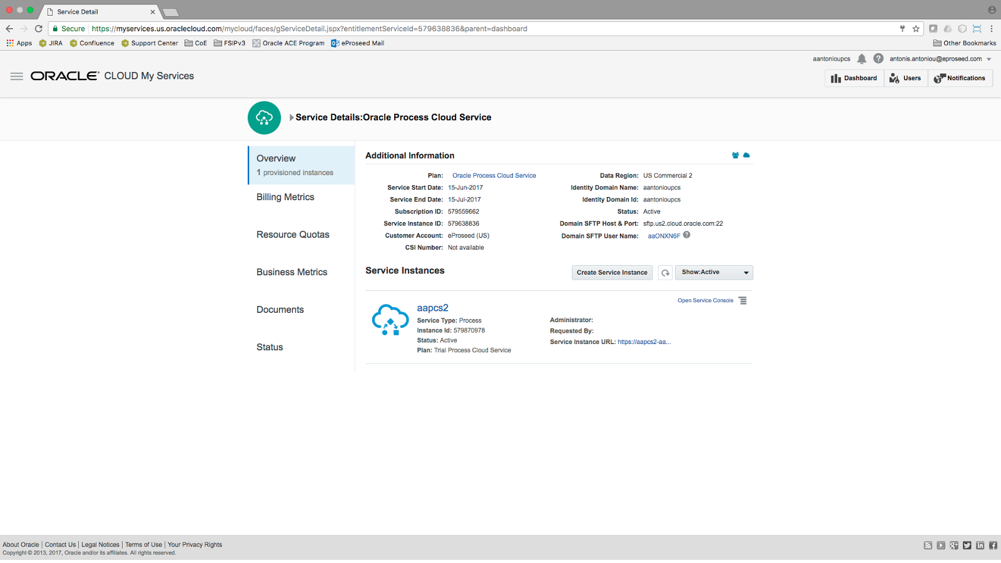This screenshot has width=1001, height=563.
Task: Open the FSIPv3 bookmarks folder
Action: [230, 43]
